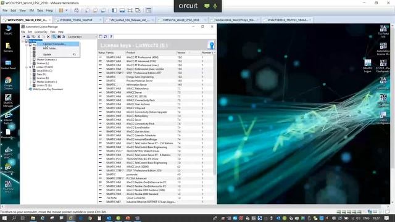Click the VMware pause VM button
Screen dimensions: 395x222
[61, 10]
